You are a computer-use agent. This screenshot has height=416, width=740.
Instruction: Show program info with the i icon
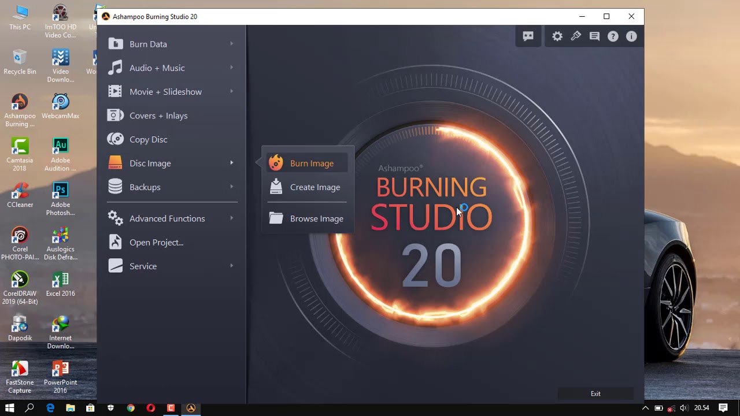(631, 36)
